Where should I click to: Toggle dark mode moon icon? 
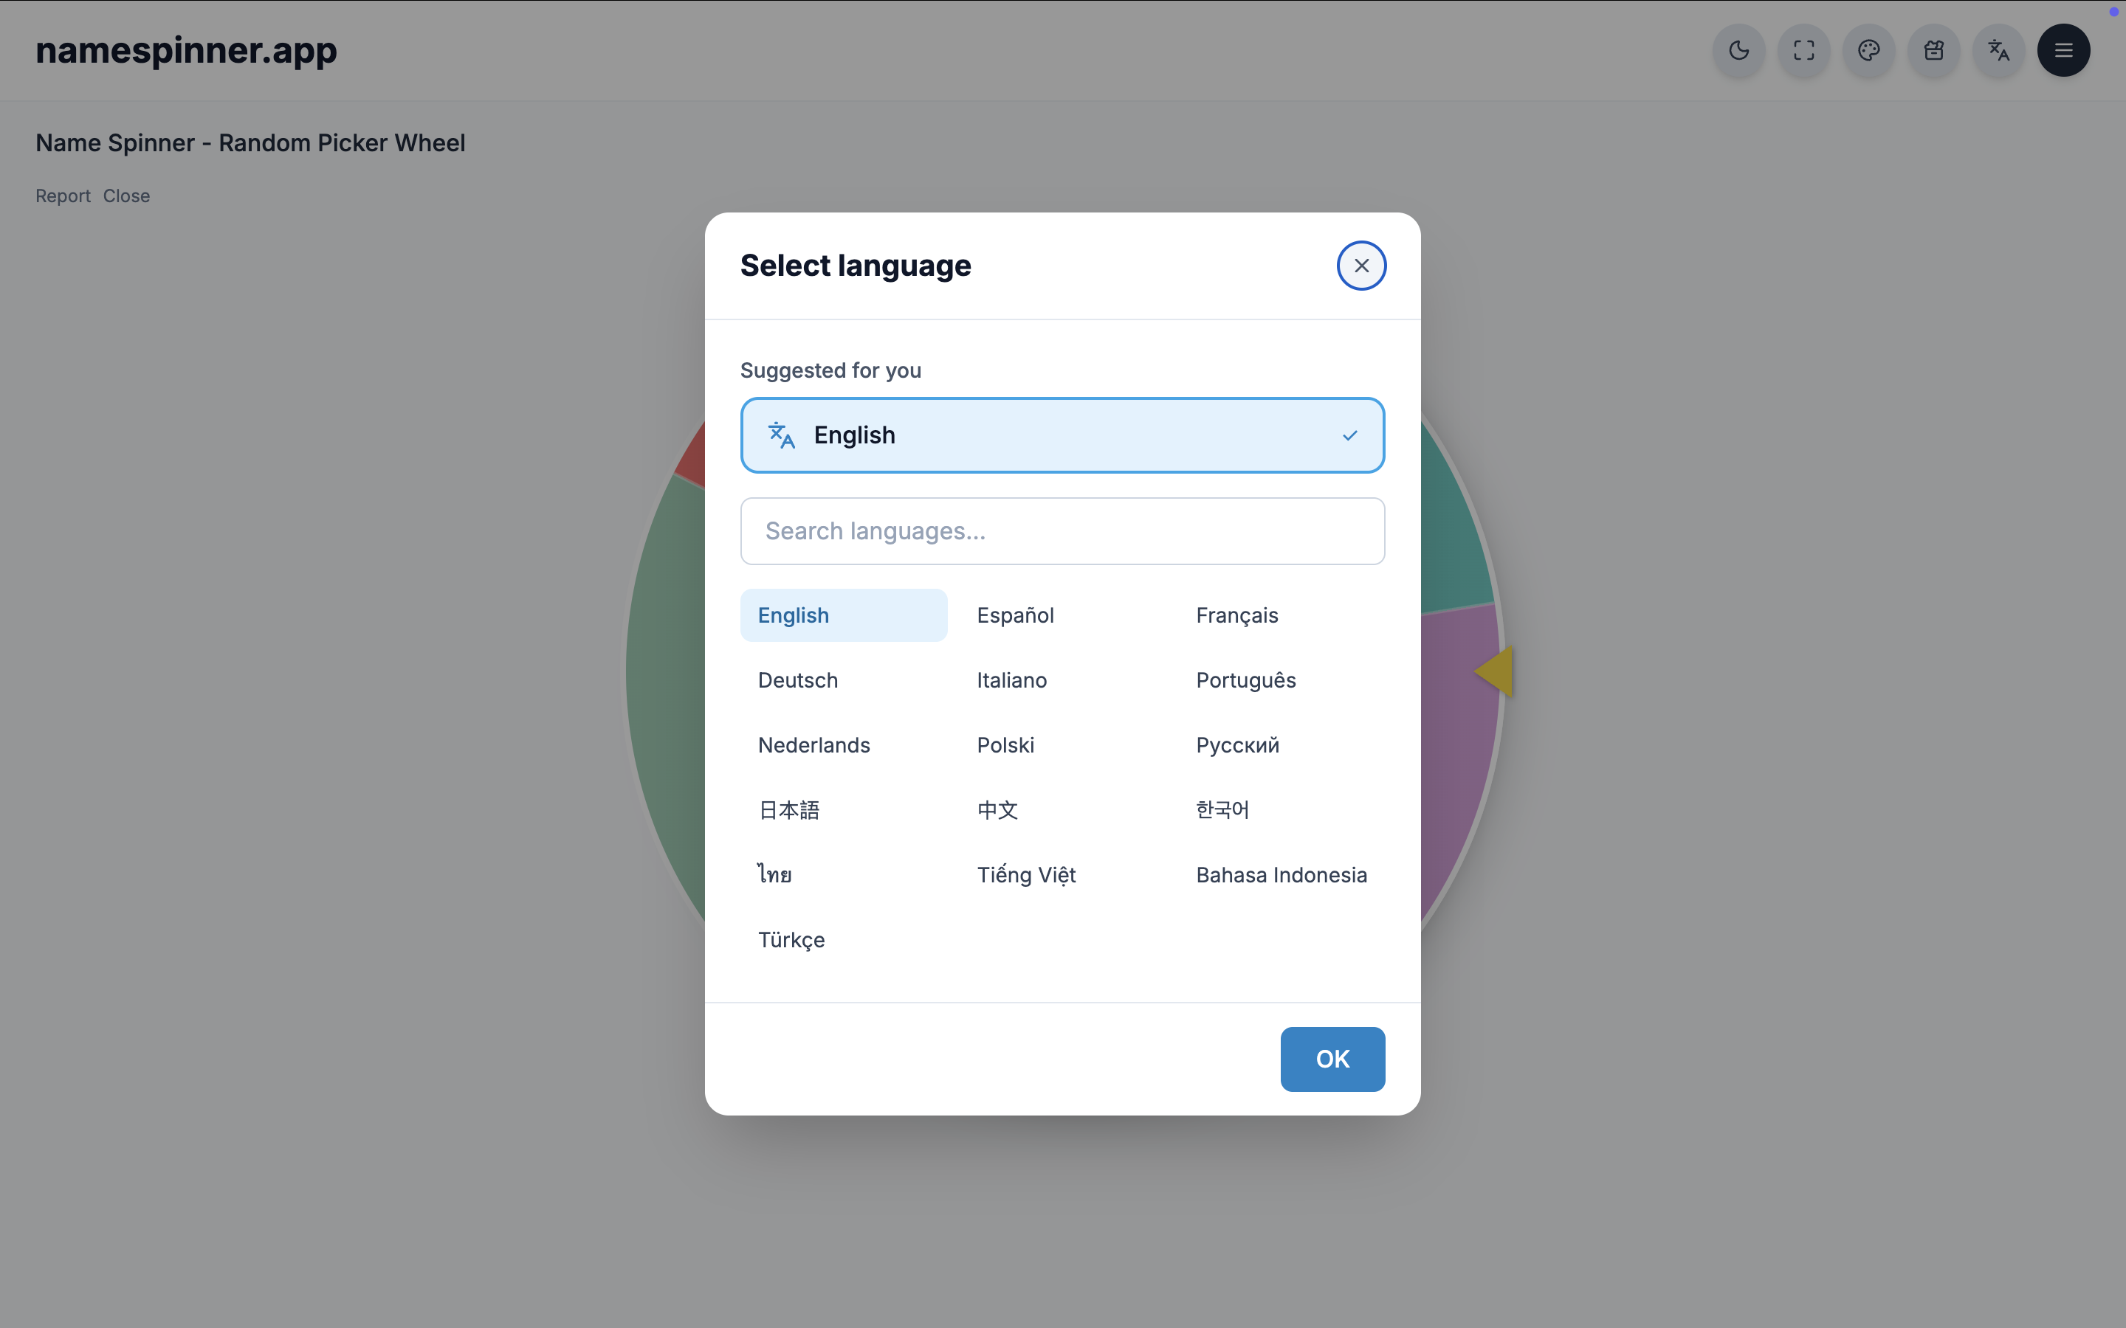pyautogui.click(x=1738, y=51)
